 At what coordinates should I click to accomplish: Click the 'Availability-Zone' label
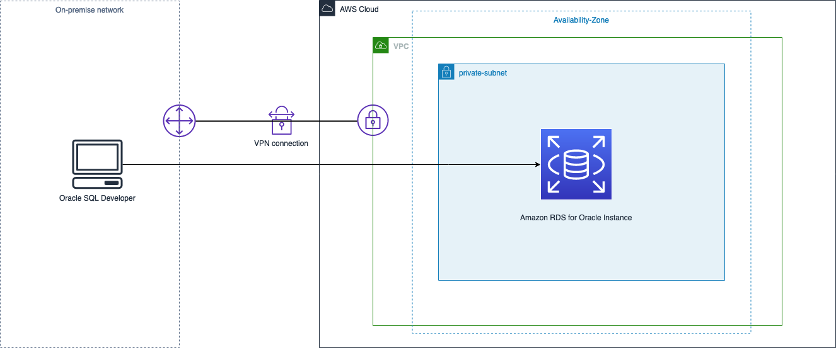pos(581,20)
